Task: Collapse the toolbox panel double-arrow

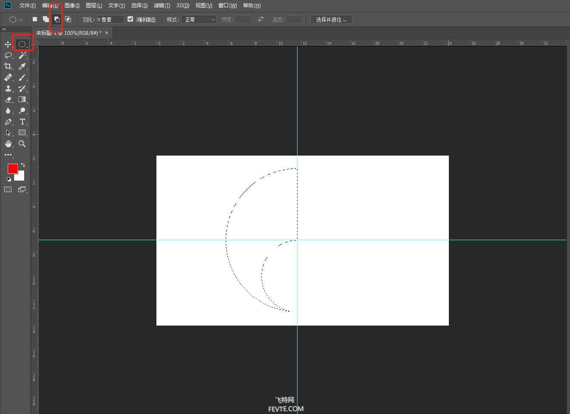Action: coord(4,29)
